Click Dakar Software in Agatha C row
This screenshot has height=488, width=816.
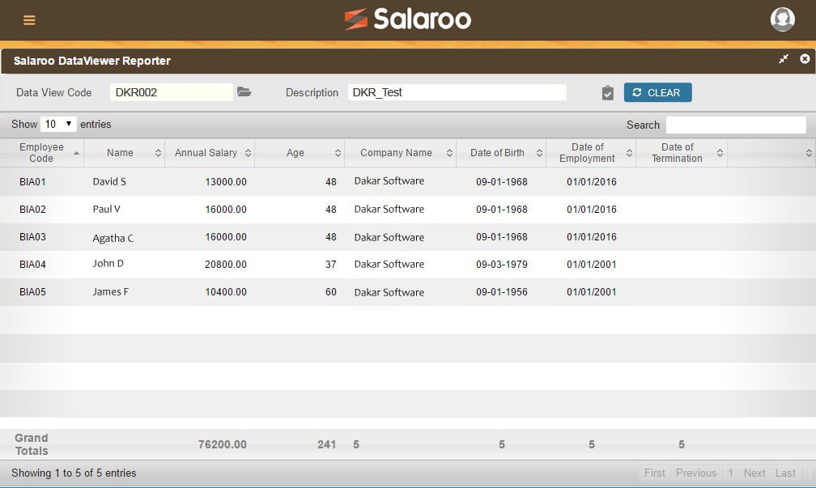389,237
